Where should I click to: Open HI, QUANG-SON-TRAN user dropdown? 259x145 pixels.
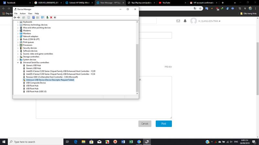[209, 21]
